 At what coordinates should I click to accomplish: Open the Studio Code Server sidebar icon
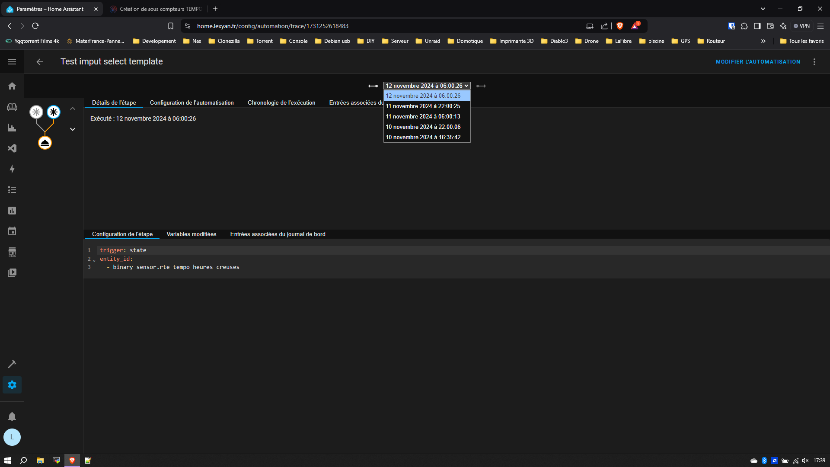12,148
